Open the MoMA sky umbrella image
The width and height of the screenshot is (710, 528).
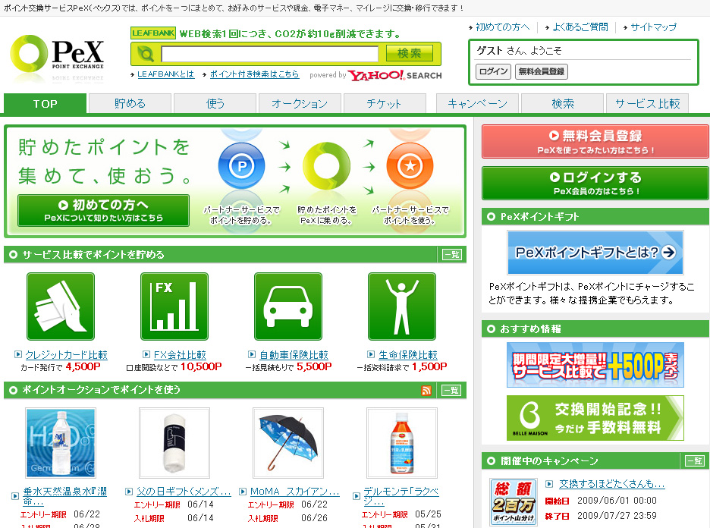coord(288,443)
